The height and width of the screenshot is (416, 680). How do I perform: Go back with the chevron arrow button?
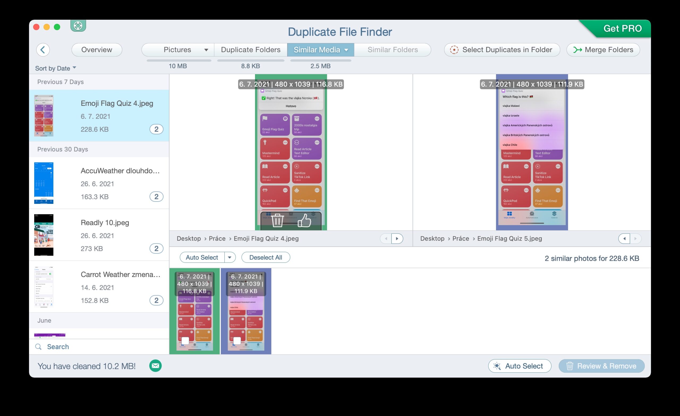coord(43,50)
